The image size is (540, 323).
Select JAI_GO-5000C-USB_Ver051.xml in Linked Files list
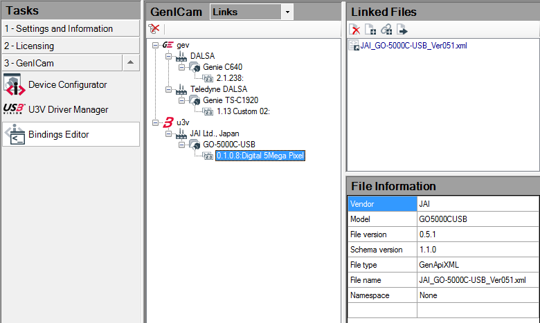(413, 46)
